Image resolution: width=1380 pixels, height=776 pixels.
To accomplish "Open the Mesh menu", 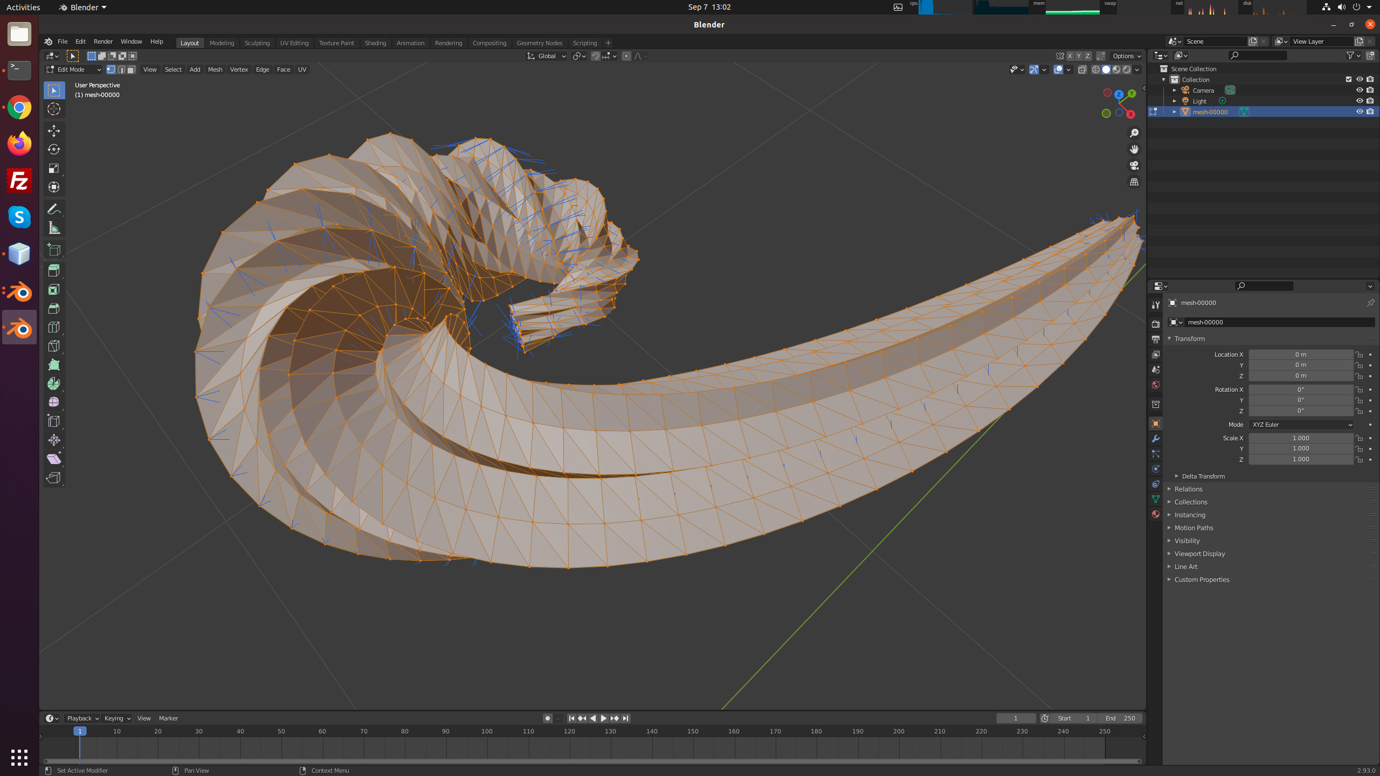I will point(215,70).
